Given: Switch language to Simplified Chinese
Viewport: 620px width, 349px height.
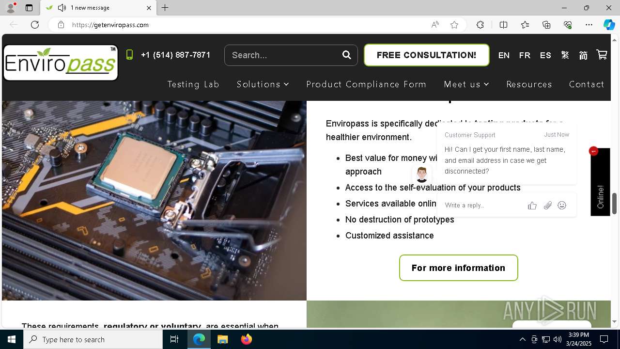Looking at the screenshot, I should click(x=583, y=55).
